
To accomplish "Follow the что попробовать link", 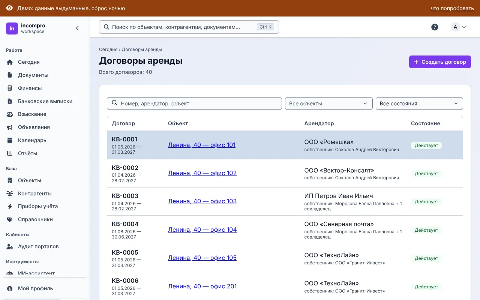I will 452,8.
